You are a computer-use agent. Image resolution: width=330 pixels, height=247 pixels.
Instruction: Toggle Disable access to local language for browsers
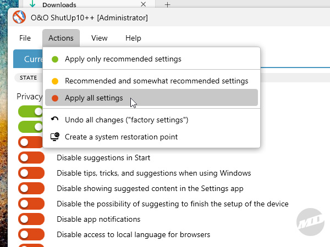click(x=31, y=234)
